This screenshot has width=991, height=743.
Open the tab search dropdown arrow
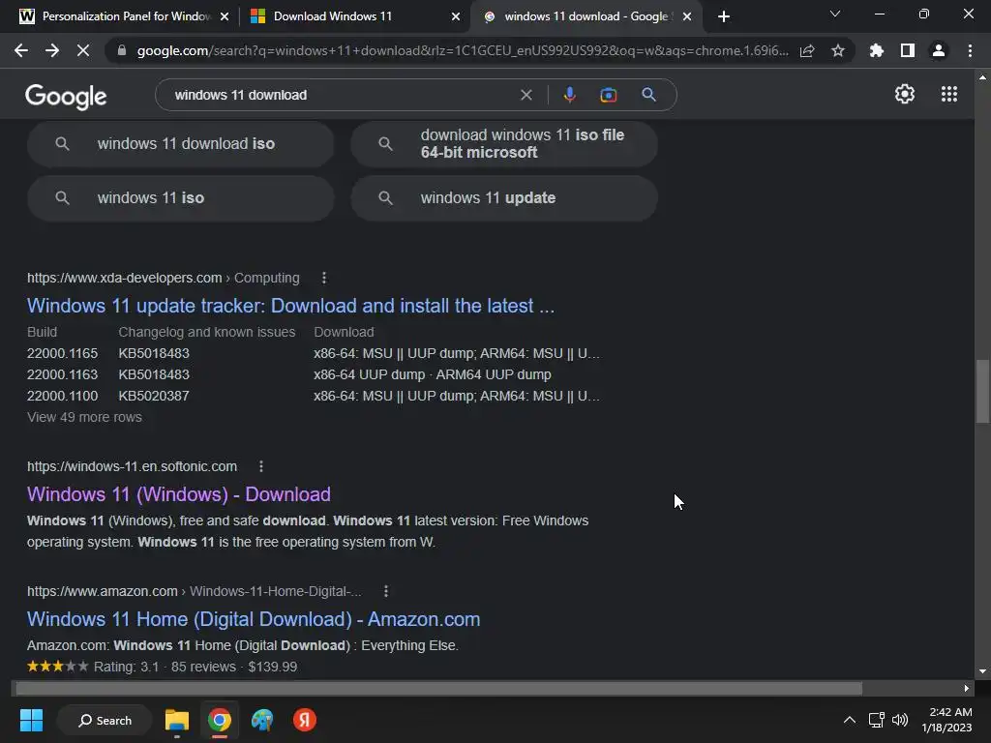pos(835,14)
